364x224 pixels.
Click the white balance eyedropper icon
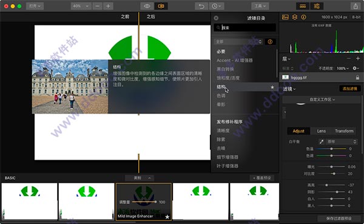(322, 141)
